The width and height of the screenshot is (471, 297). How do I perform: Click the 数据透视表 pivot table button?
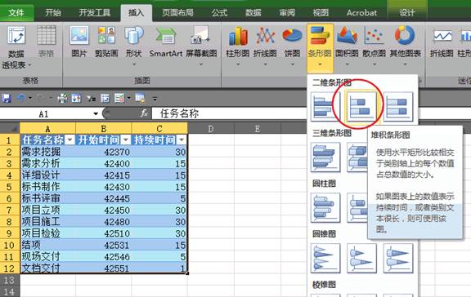click(x=16, y=47)
